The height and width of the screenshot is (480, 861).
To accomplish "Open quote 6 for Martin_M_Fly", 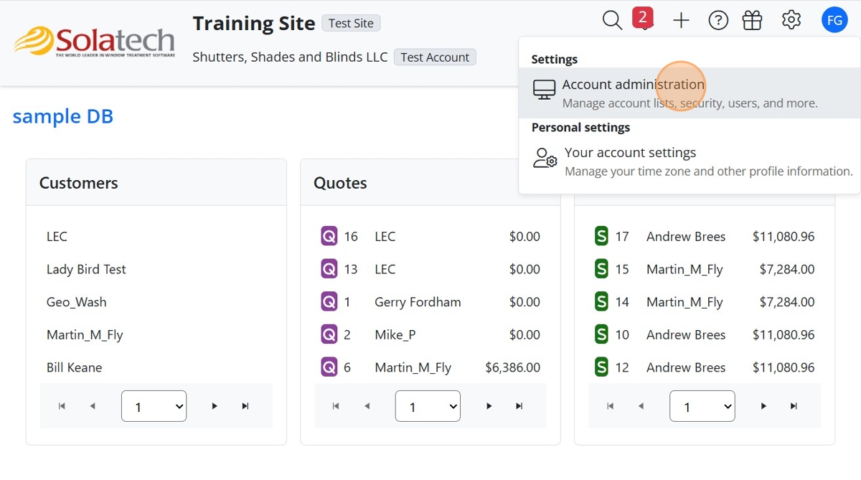I will point(413,368).
